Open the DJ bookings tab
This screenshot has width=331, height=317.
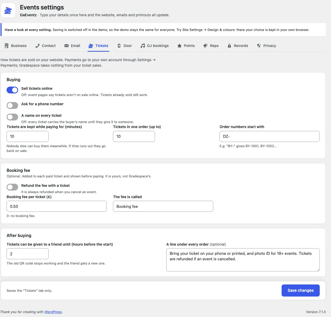click(x=155, y=46)
